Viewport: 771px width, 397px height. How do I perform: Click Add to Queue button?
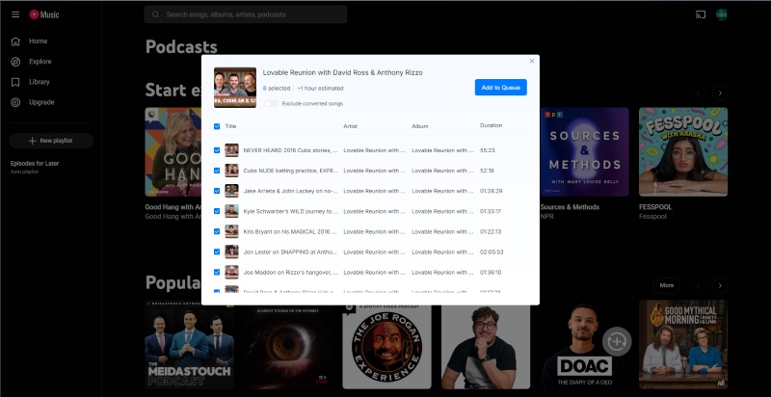[x=500, y=88]
